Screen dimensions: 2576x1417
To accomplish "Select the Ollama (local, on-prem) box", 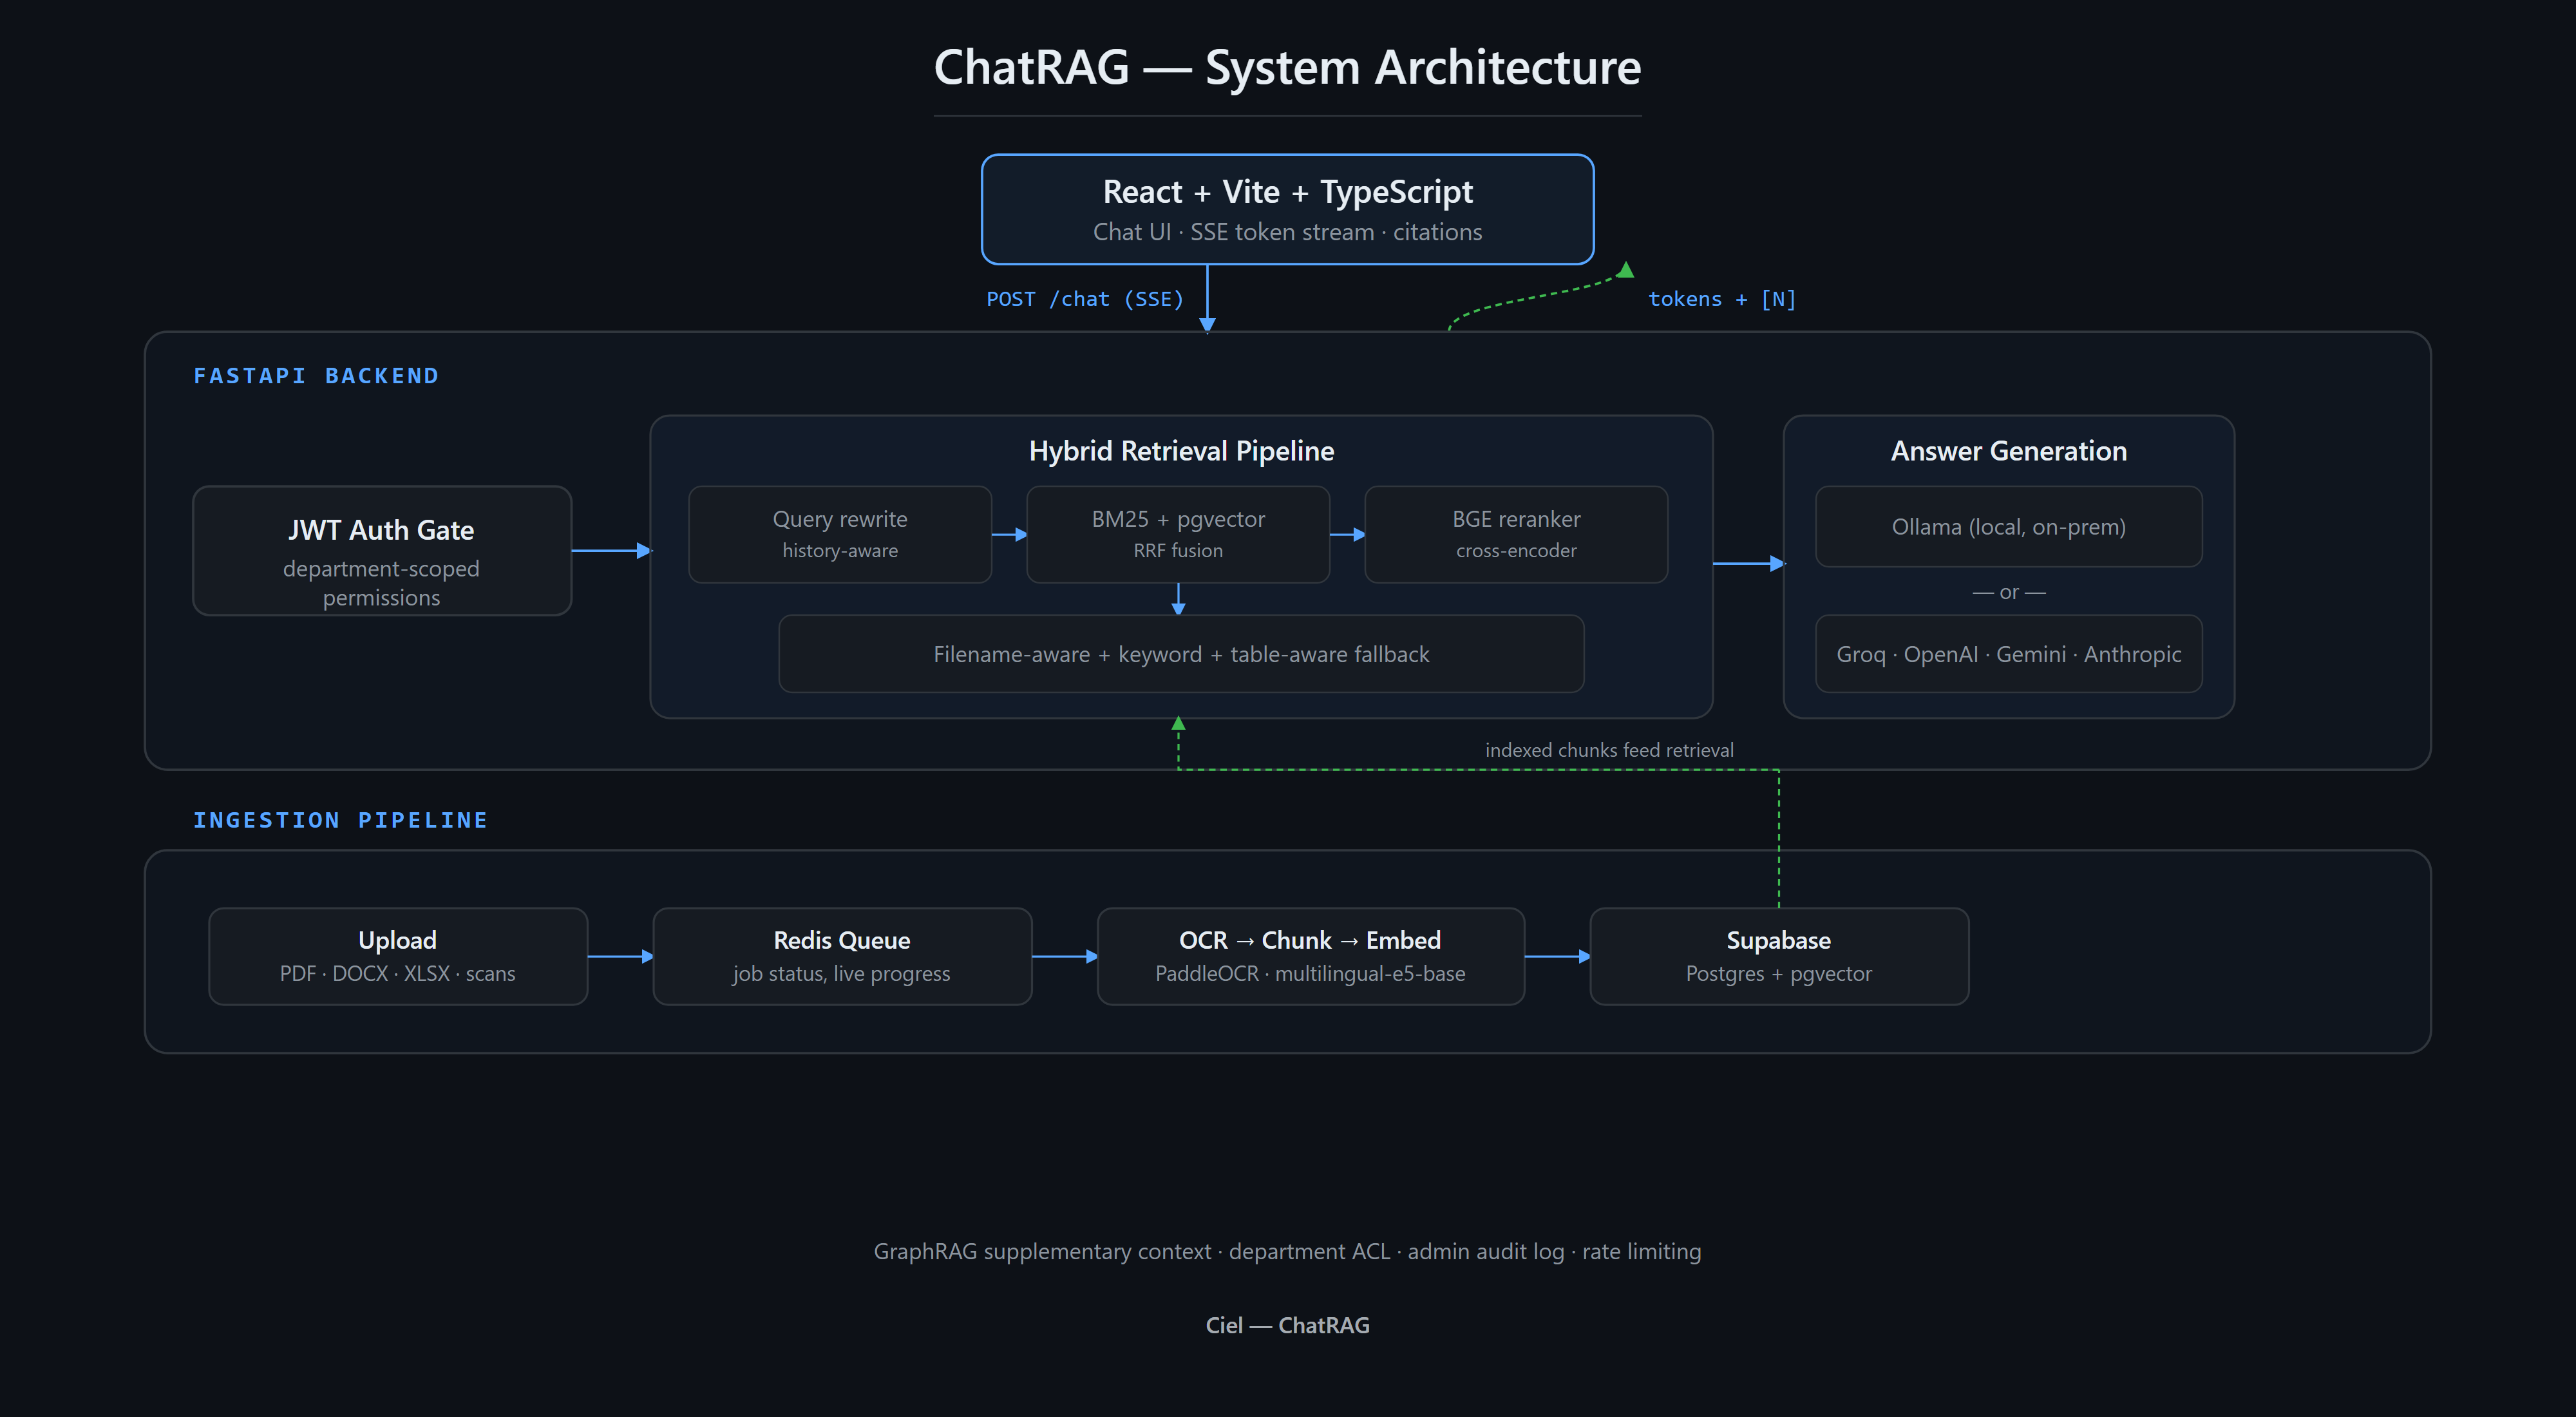I will pos(2008,527).
